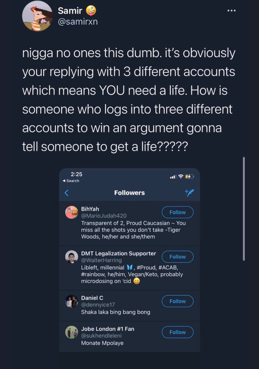
Task: Tap the Followers header title
Action: pyautogui.click(x=129, y=193)
